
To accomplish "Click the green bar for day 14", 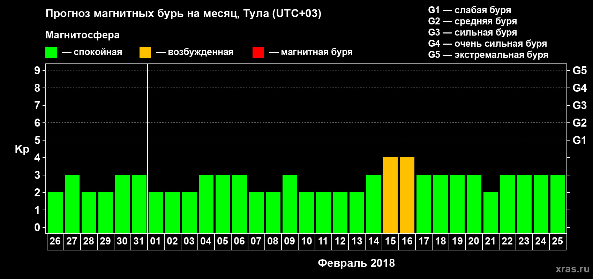I will point(374,204).
